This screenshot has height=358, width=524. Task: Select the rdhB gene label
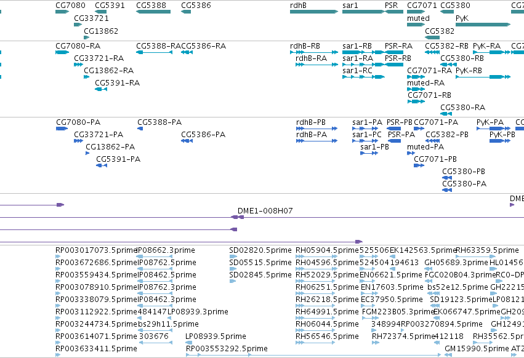[298, 6]
